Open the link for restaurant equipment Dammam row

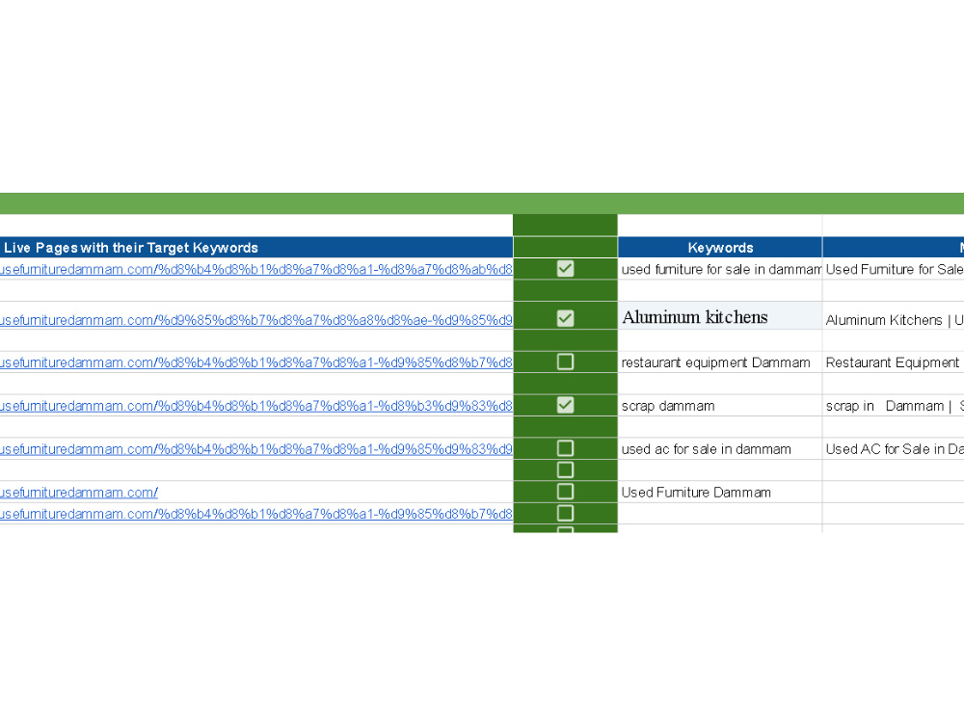click(255, 362)
